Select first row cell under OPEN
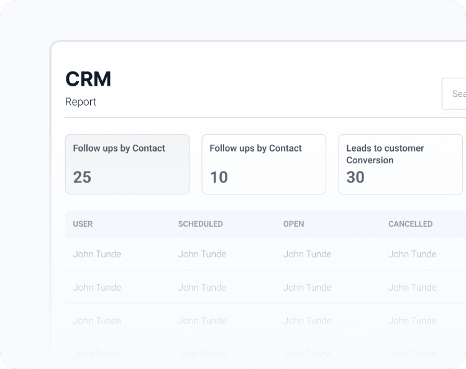Image resolution: width=466 pixels, height=369 pixels. pos(307,254)
